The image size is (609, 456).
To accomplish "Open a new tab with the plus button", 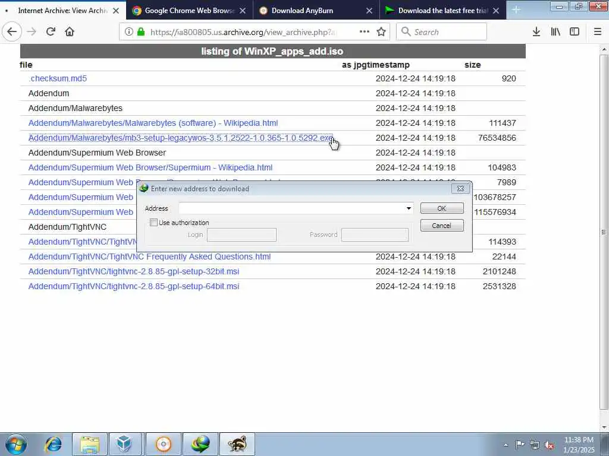I will point(516,9).
